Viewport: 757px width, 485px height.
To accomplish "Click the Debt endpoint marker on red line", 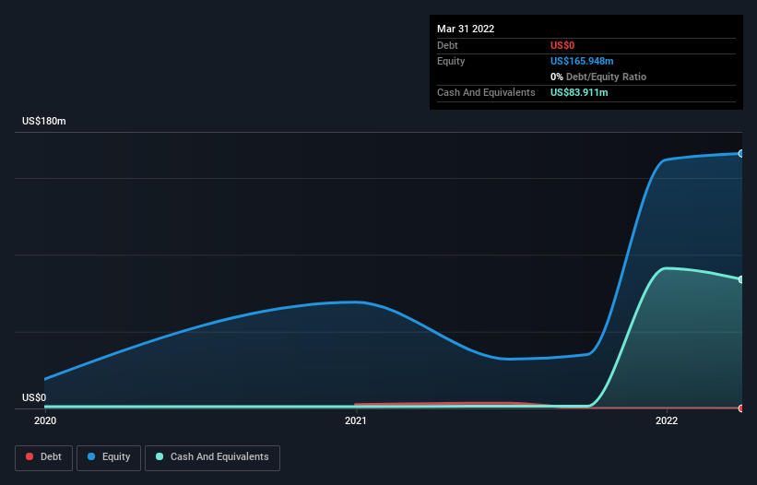I will [x=741, y=408].
